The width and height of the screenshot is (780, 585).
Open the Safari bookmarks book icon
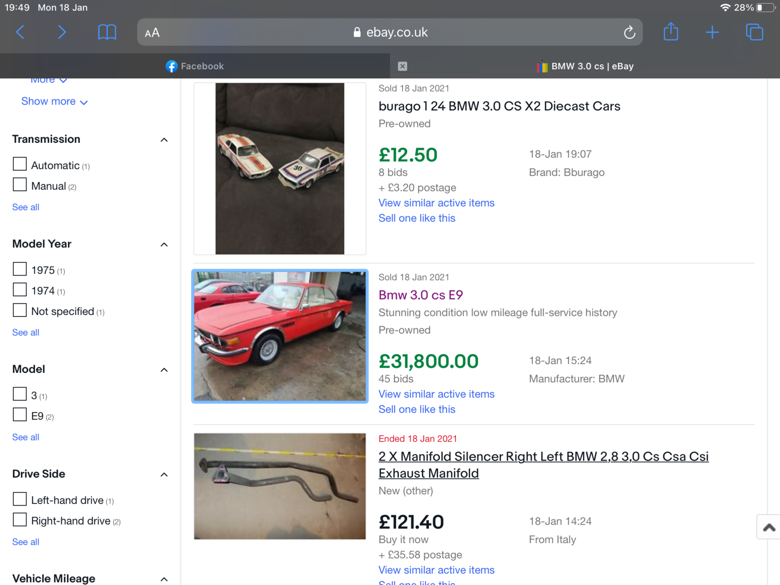tap(107, 32)
